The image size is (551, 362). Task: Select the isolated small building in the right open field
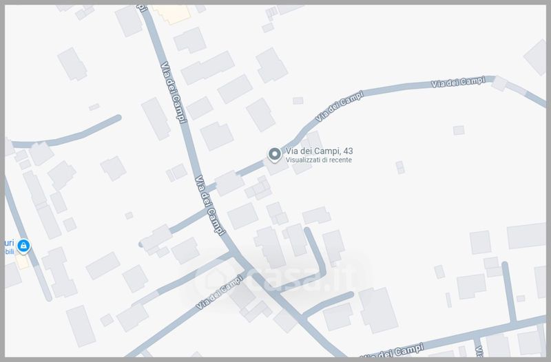coord(459,130)
